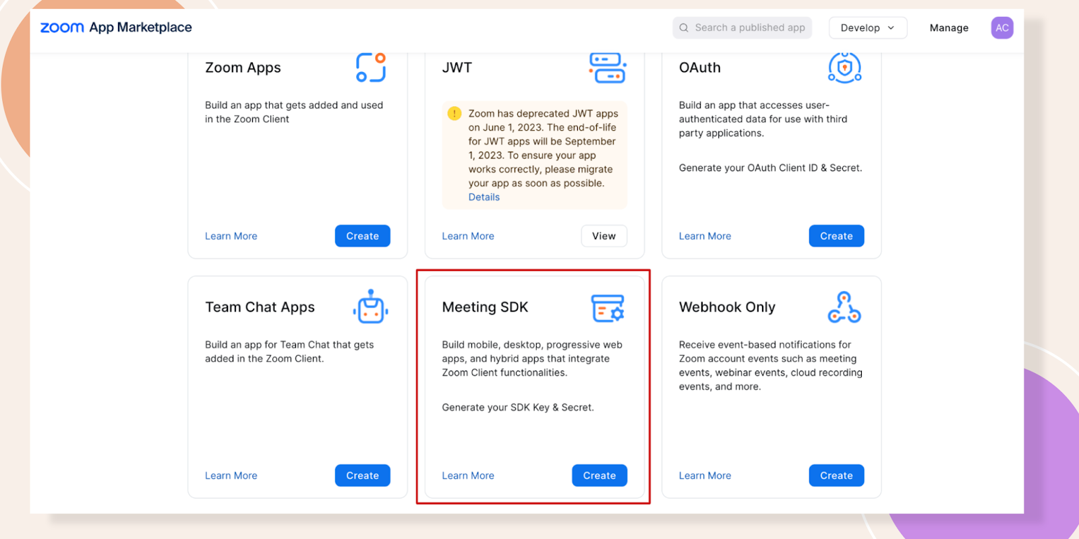Click the JWT deprecation notice text
This screenshot has width=1079, height=539.
543,148
